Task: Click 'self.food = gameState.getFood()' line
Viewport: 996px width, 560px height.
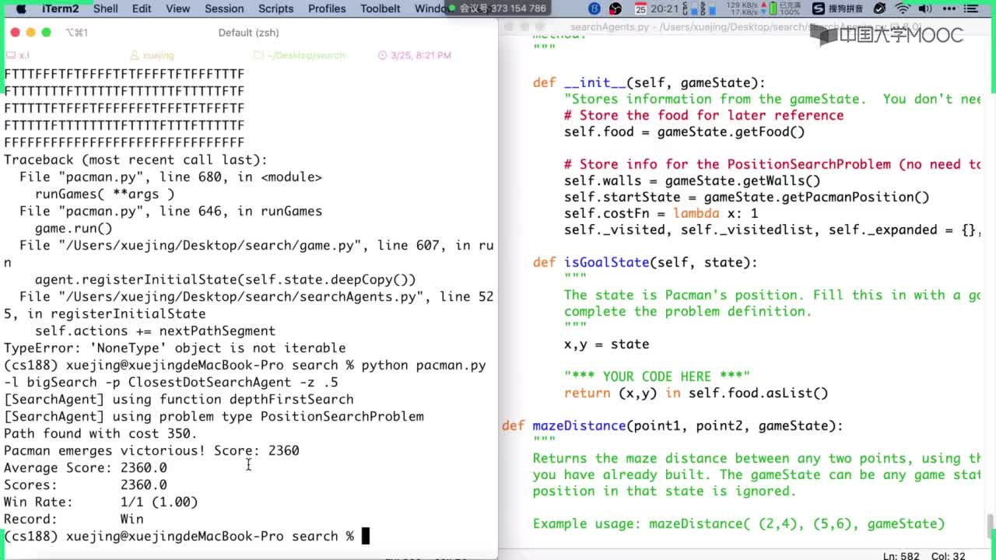Action: [684, 131]
